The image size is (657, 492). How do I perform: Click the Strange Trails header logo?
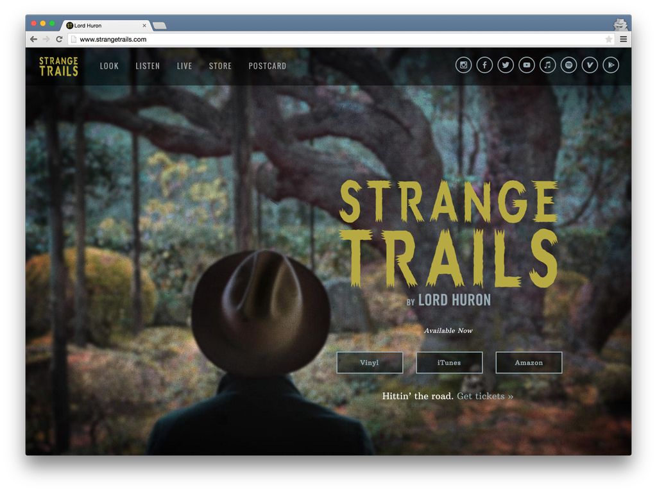[x=58, y=67]
